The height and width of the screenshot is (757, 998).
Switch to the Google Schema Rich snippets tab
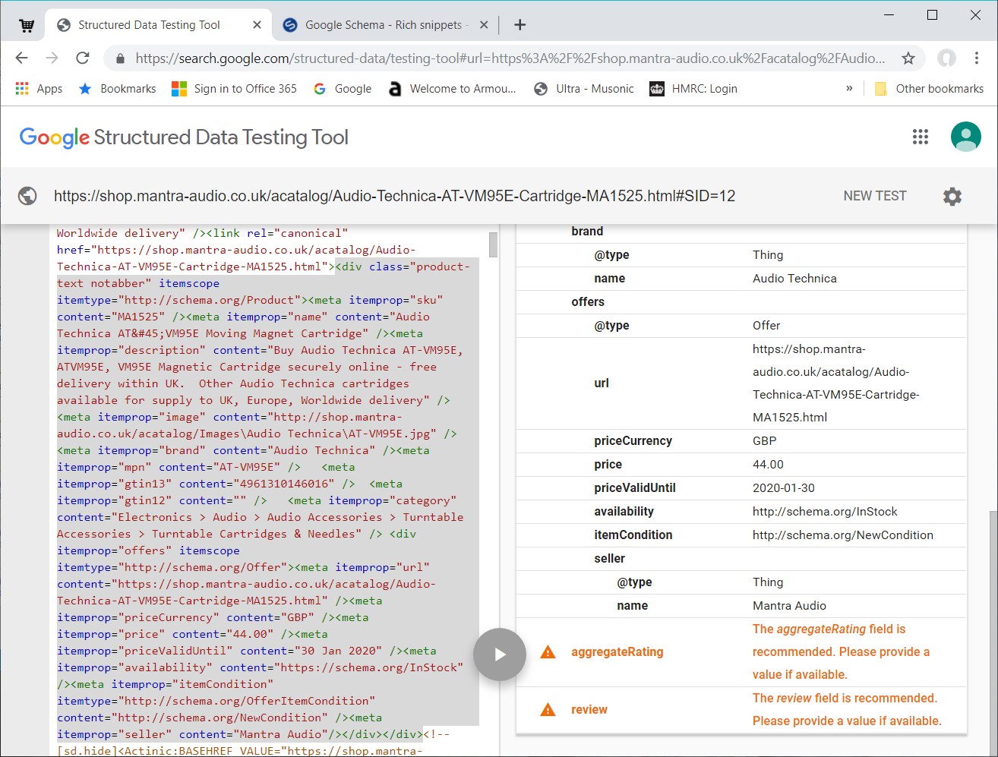[x=384, y=25]
